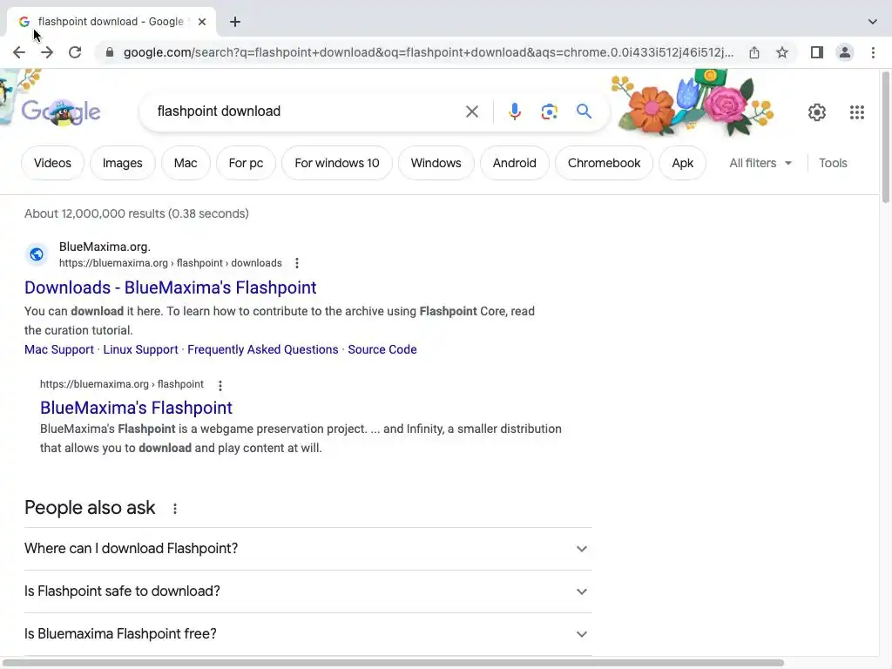Image resolution: width=892 pixels, height=669 pixels.
Task: Click the bluemaxima.org flashpoint downloads URL
Action: tap(171, 263)
